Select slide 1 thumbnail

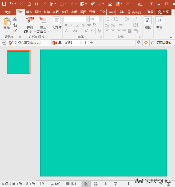(18, 62)
